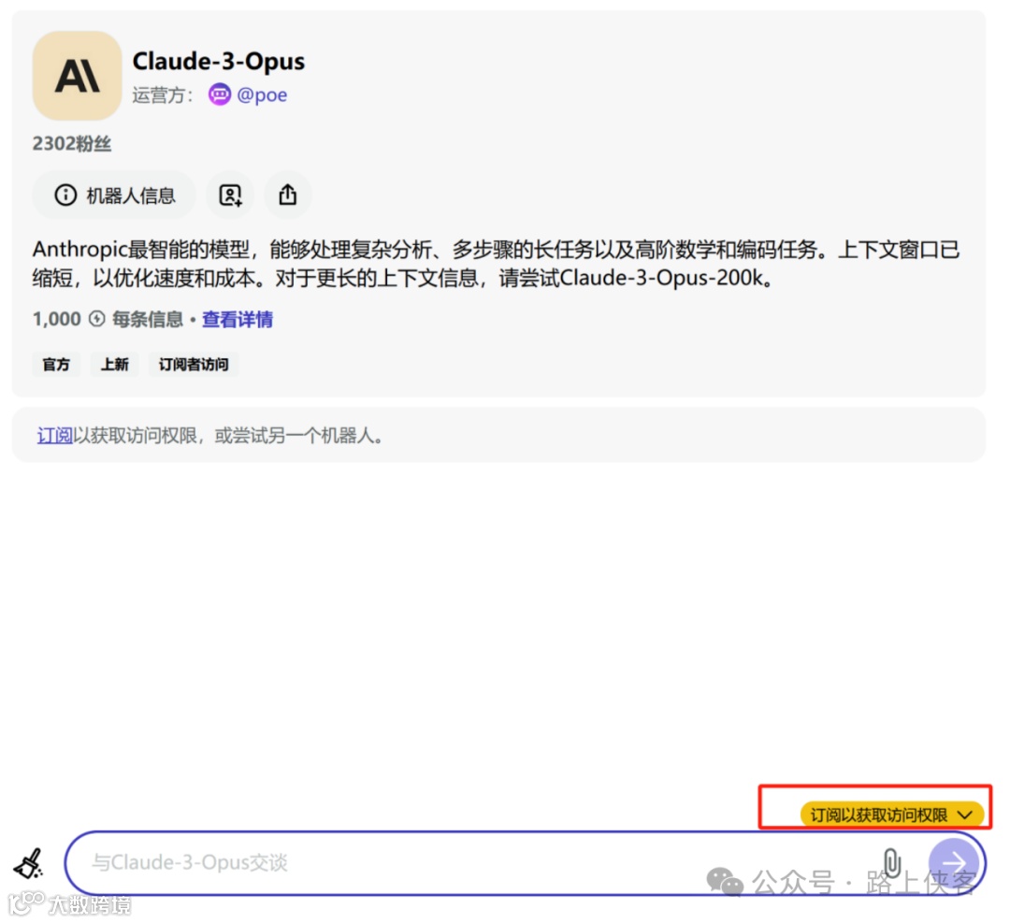Screen dimensions: 1010x923
Task: Select the 官方 tag
Action: coord(56,365)
